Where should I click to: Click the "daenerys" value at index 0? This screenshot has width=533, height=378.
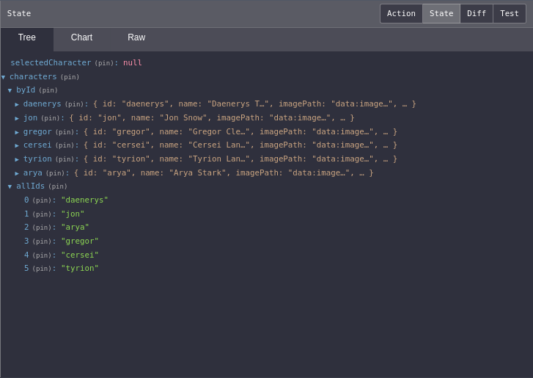click(84, 200)
